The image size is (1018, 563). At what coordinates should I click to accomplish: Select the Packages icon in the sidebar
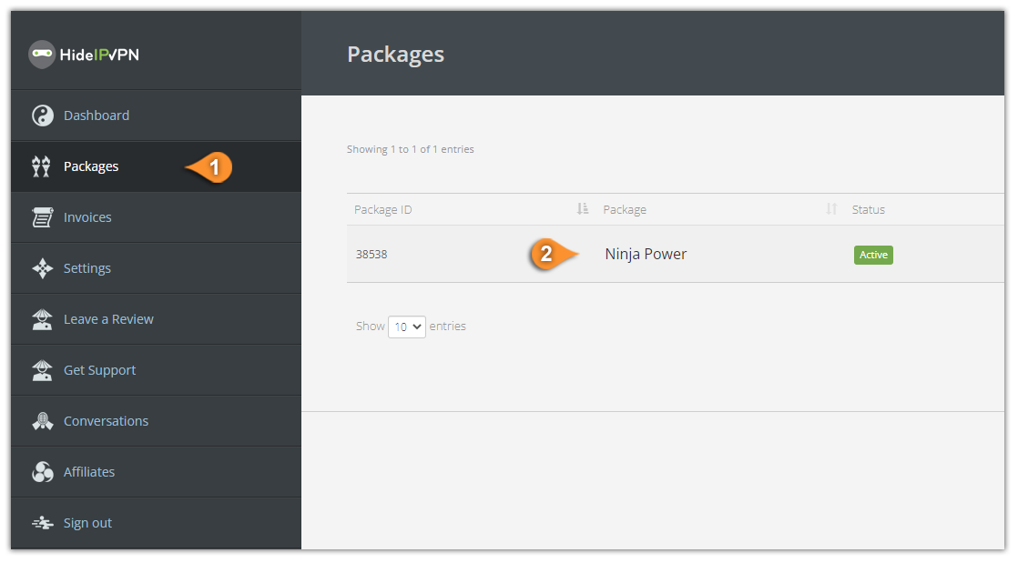(40, 166)
